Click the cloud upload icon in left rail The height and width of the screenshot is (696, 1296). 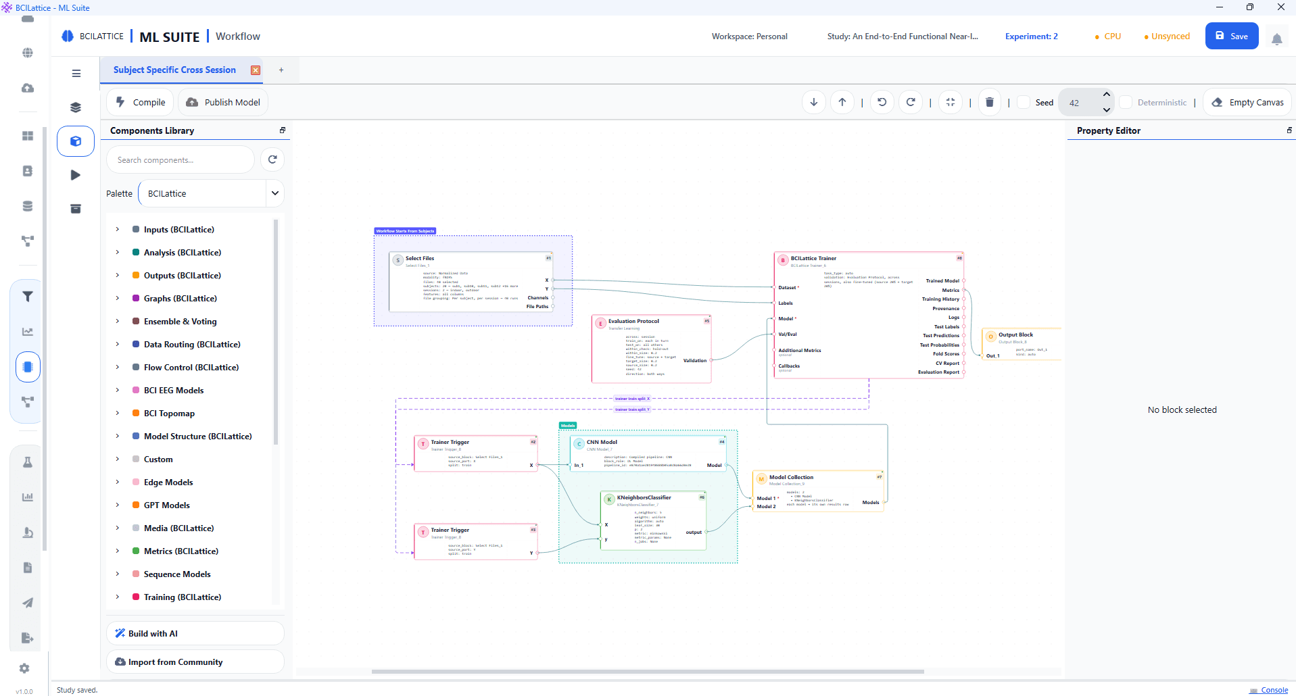28,88
